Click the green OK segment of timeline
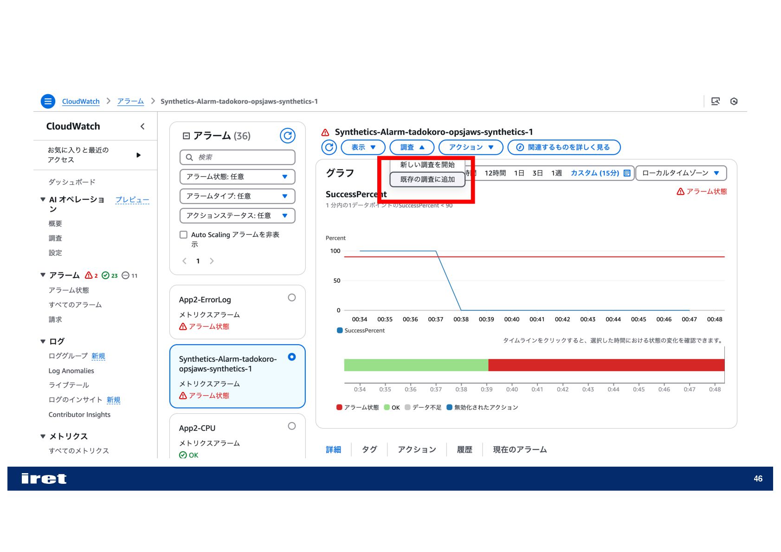The height and width of the screenshot is (552, 781). coord(416,365)
